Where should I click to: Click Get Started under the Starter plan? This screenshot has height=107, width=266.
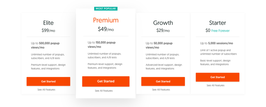pyautogui.click(x=217, y=77)
